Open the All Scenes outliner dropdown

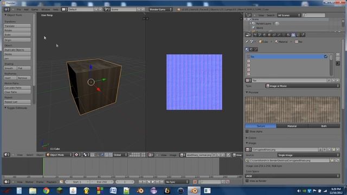[x=289, y=15]
